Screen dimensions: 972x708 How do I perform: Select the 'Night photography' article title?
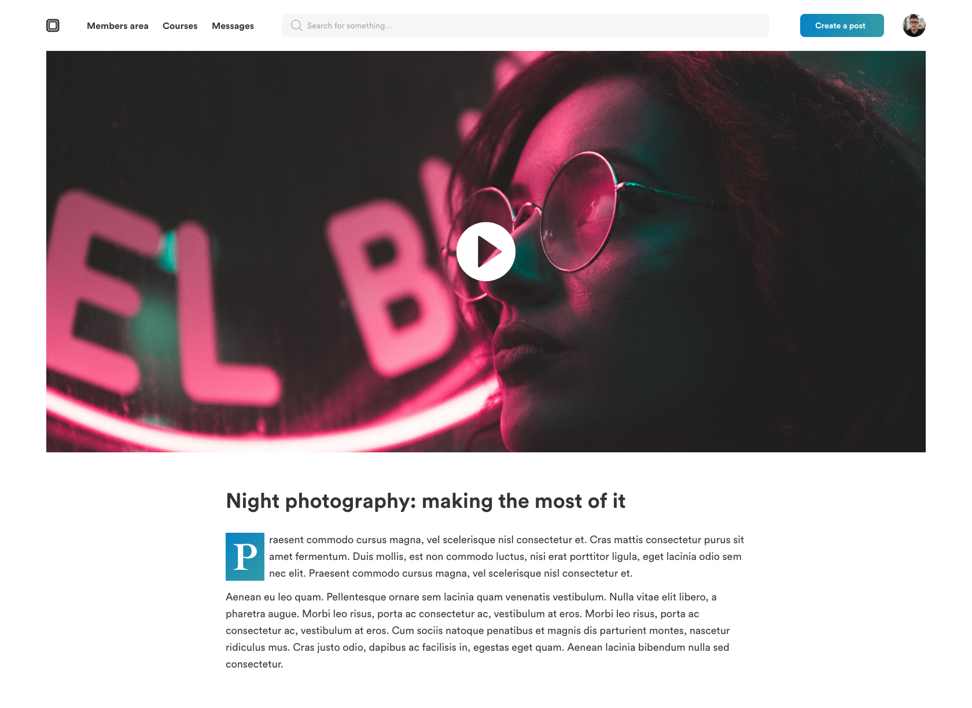426,501
